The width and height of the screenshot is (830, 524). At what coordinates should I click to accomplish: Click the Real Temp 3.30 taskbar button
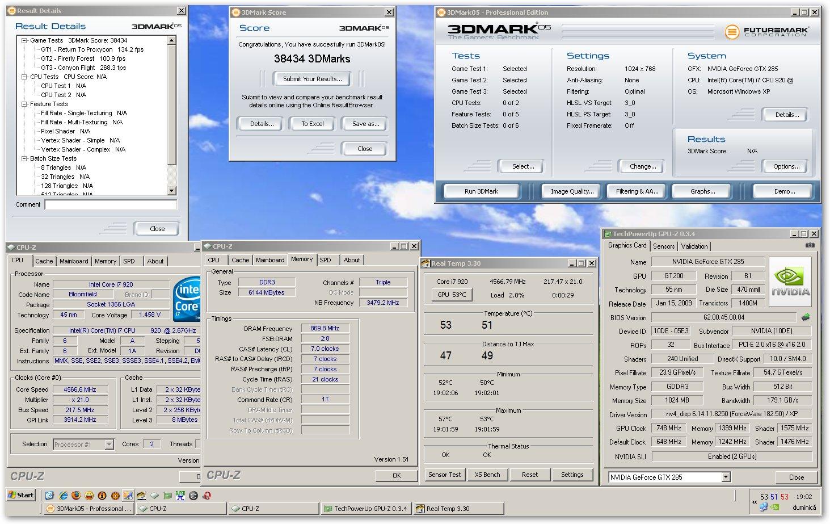458,509
